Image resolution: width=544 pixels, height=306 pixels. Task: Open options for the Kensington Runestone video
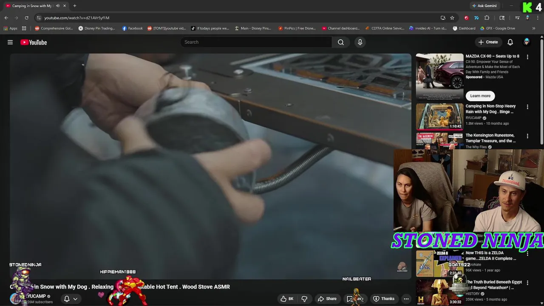pyautogui.click(x=527, y=136)
